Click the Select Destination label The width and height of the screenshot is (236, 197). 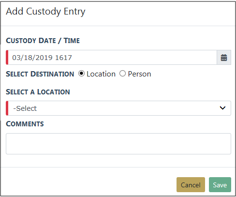tap(40, 74)
